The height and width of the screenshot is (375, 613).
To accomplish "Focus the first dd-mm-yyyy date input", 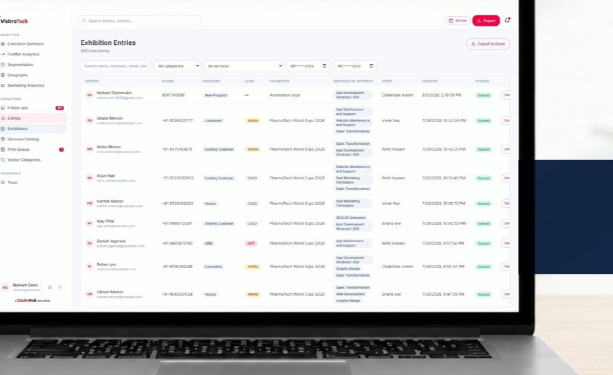I will pos(308,66).
